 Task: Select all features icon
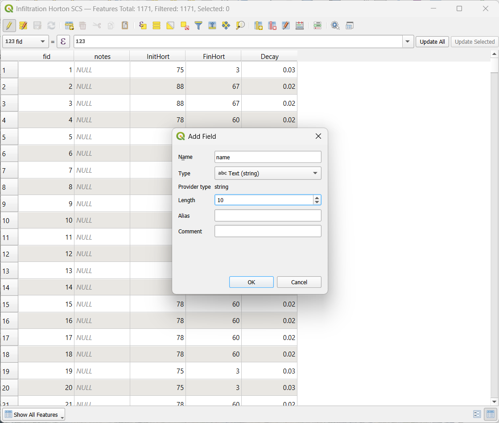coord(157,25)
